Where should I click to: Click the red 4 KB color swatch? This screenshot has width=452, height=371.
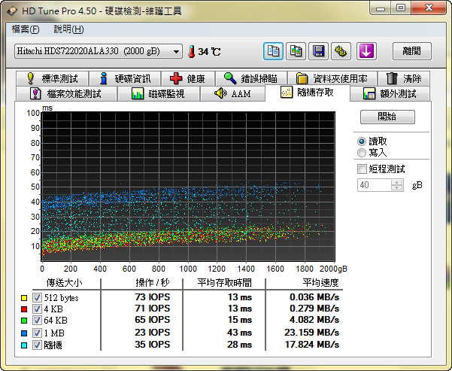(24, 309)
